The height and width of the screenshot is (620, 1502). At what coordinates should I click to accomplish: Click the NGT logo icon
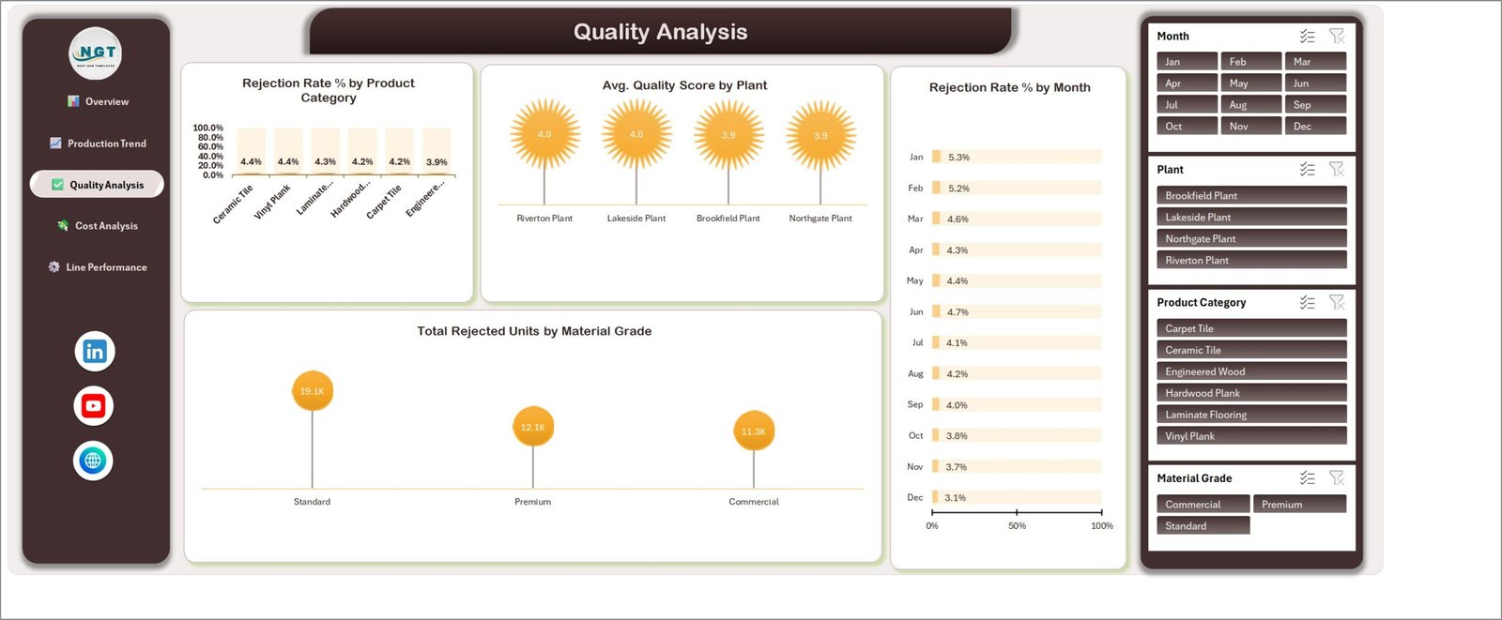96,53
